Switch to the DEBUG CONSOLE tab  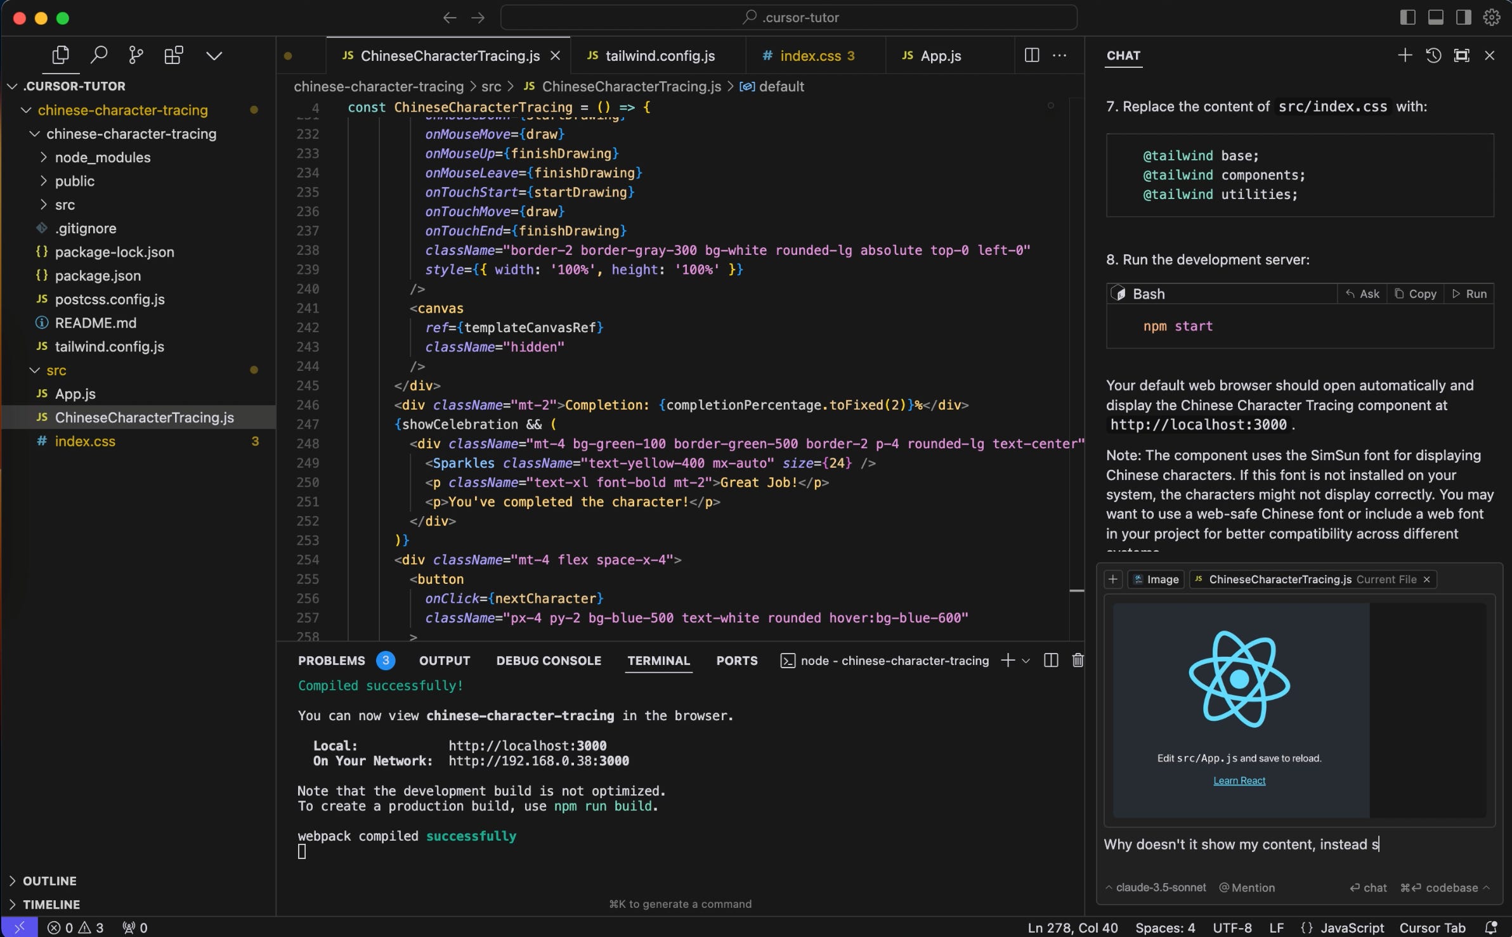[548, 661]
